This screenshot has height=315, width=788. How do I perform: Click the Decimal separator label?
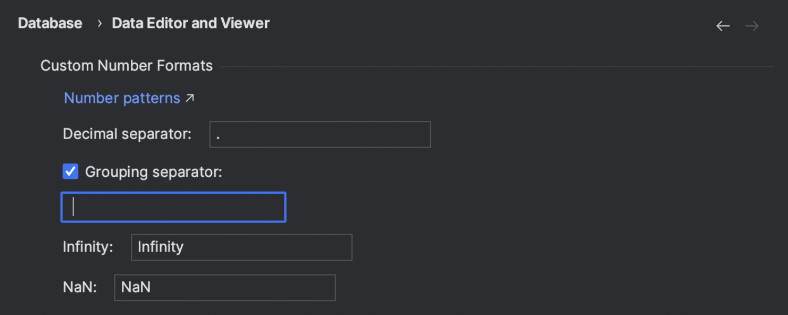coord(127,134)
